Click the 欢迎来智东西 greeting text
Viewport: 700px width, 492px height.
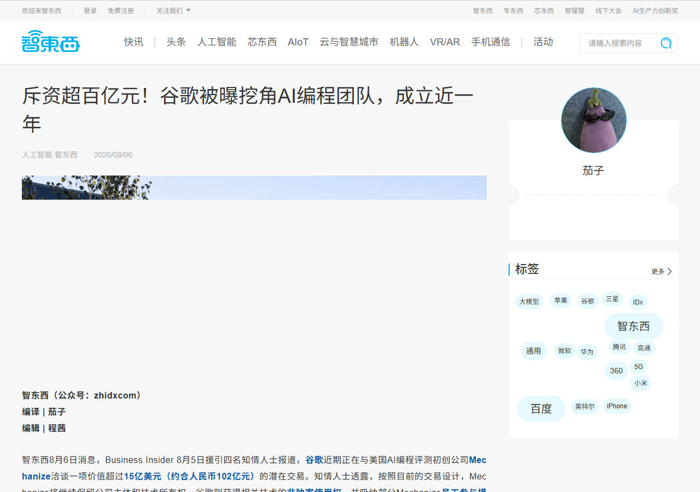pyautogui.click(x=42, y=10)
